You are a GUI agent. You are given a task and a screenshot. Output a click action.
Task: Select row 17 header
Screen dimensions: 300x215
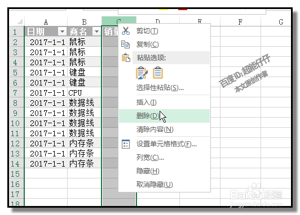pos(16,194)
